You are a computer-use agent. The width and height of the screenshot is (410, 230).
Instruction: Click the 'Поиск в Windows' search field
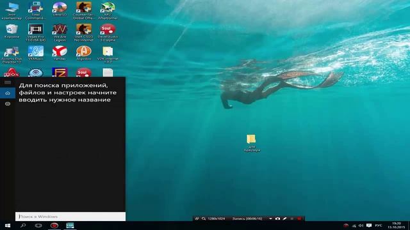[70, 217]
